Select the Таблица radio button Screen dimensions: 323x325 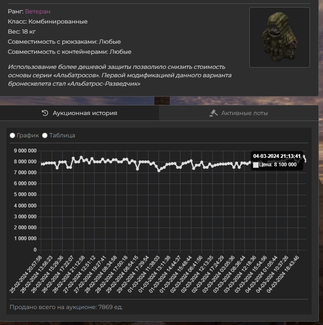tap(45, 135)
